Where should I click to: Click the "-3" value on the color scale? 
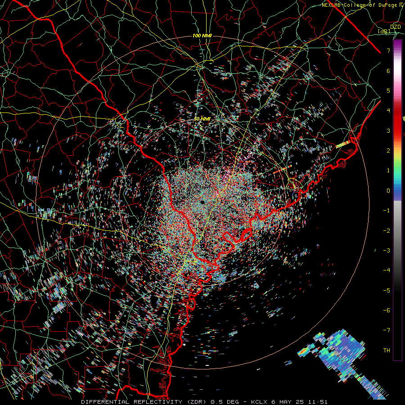(387, 251)
